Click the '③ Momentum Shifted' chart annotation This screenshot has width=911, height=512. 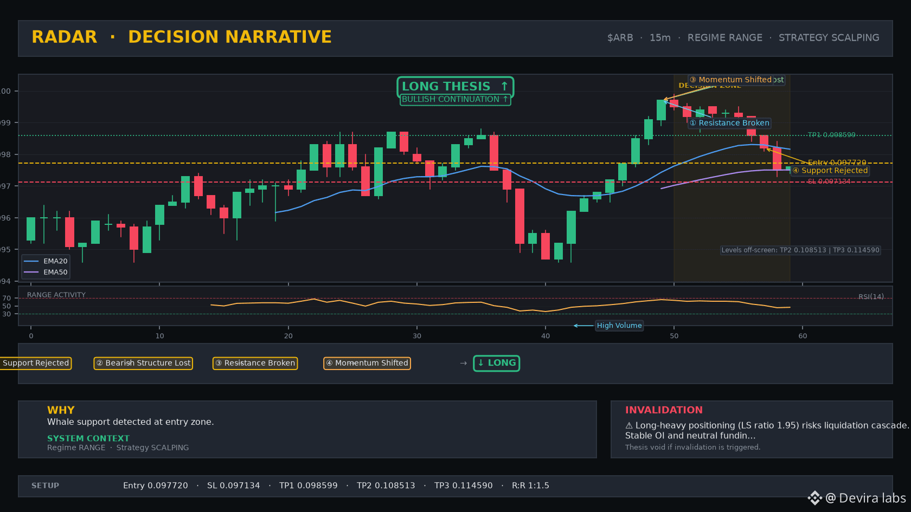click(x=730, y=80)
